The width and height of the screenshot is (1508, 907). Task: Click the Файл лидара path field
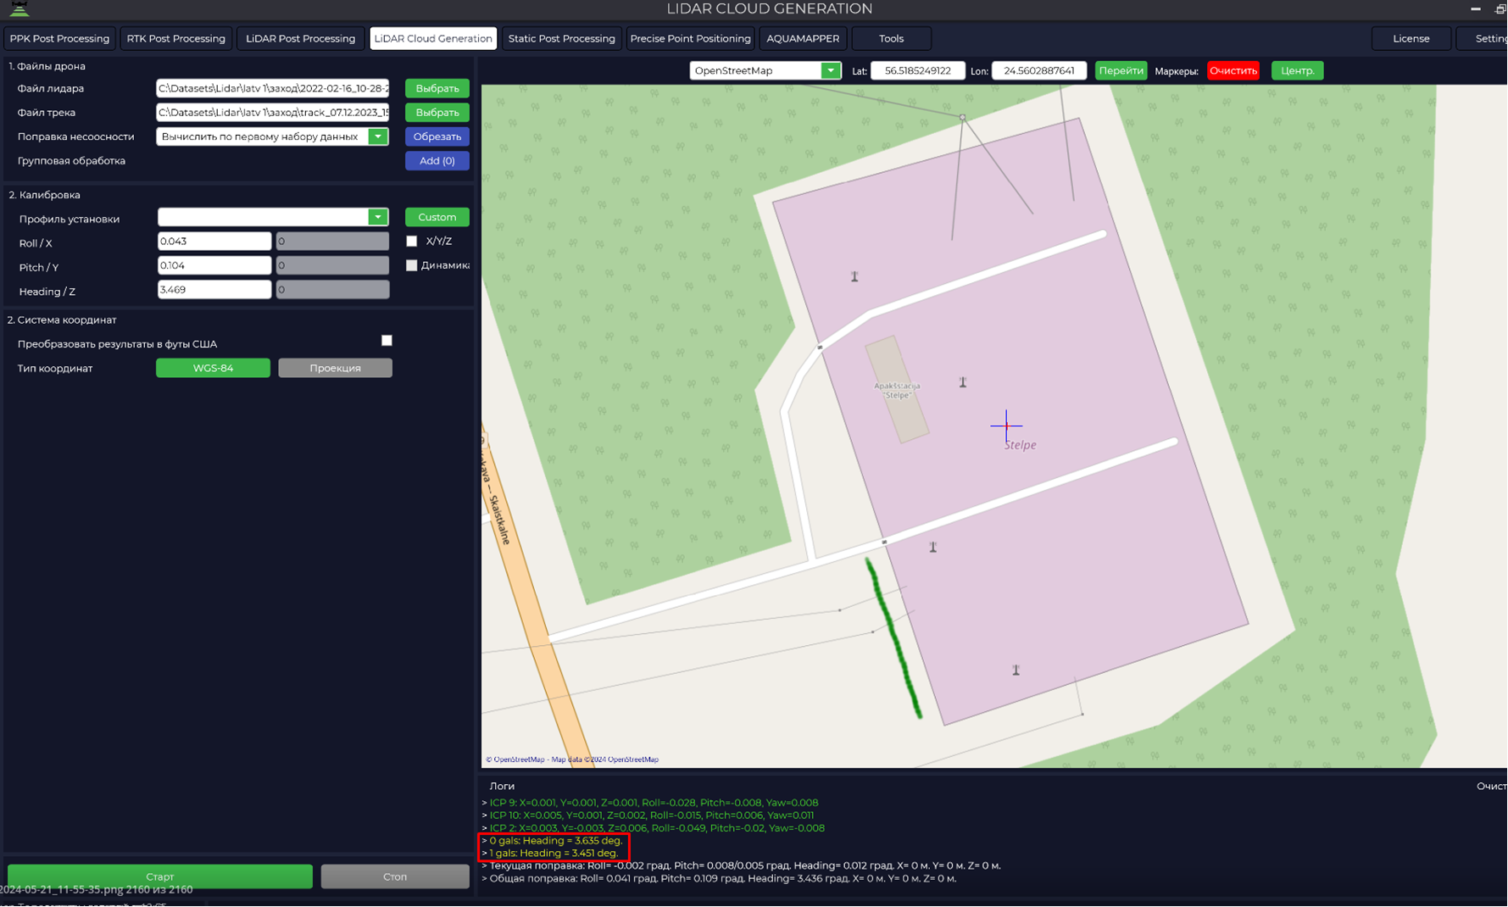tap(272, 88)
